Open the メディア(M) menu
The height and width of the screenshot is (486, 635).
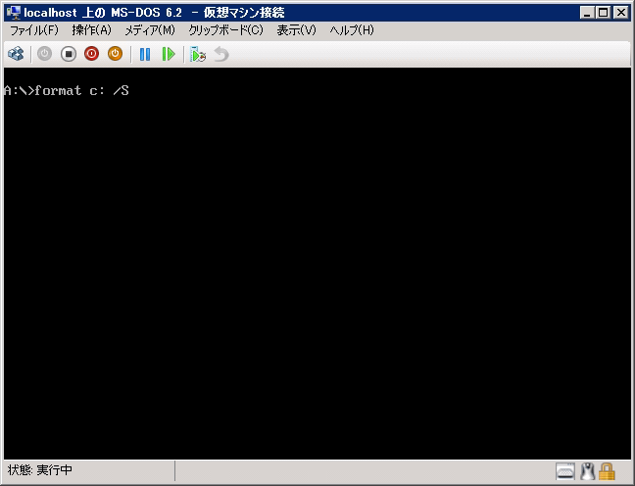[x=149, y=30]
